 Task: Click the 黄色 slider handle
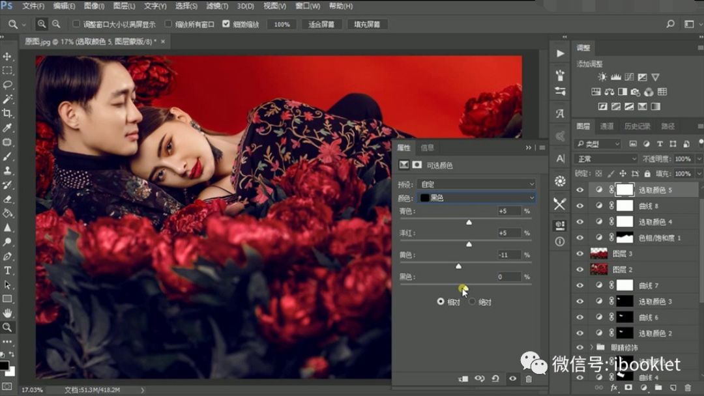click(x=459, y=266)
